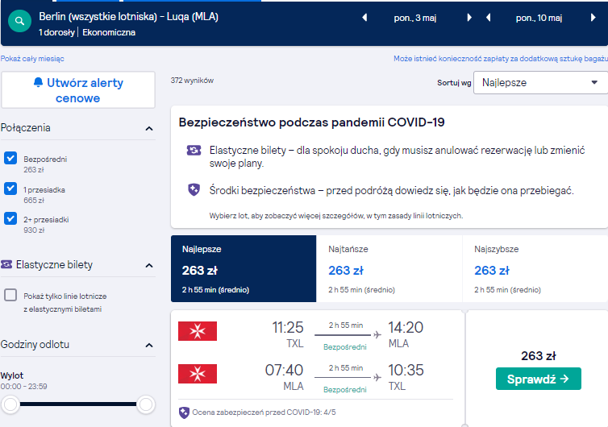The height and width of the screenshot is (427, 608).
Task: Click Utwórz alerty cenowe button
Action: click(x=78, y=90)
